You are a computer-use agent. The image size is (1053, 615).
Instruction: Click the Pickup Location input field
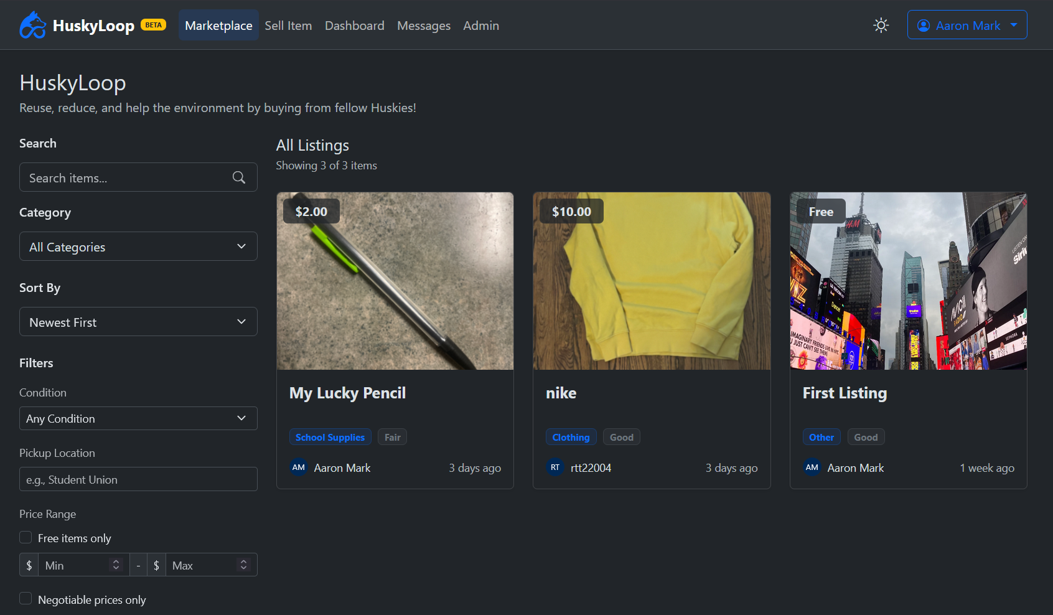(x=138, y=479)
